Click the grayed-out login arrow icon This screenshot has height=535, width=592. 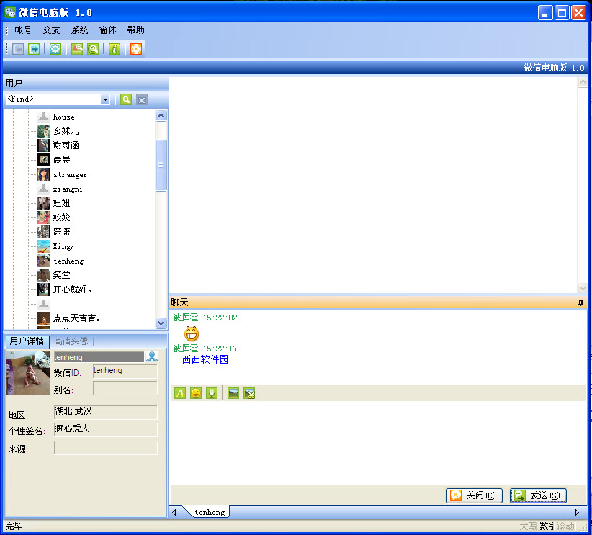(x=18, y=49)
